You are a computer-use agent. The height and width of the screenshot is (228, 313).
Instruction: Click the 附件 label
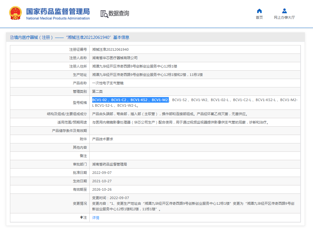tap(83, 139)
